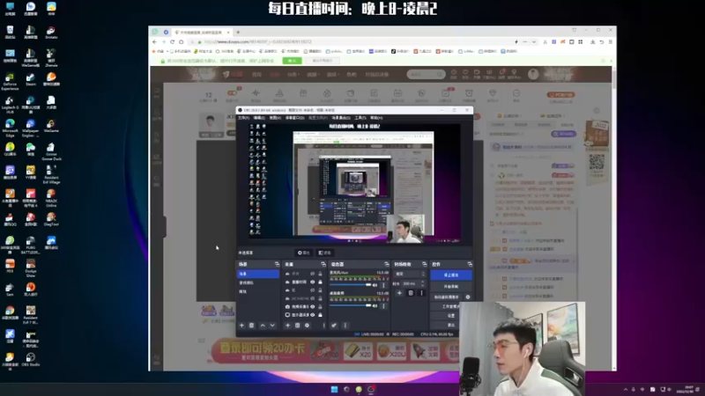
Task: Toggle lock on the first source row
Action: (x=320, y=274)
